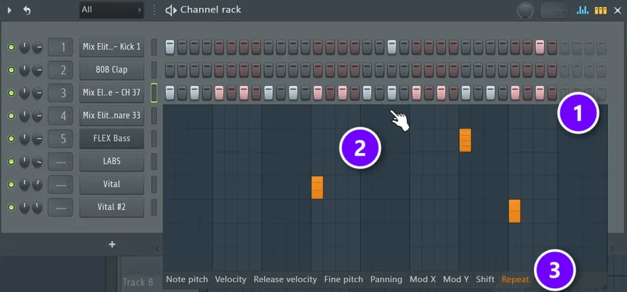Mute the Mix El..e CH 37 channel
Viewport: 627px width, 292px height.
[x=11, y=93]
